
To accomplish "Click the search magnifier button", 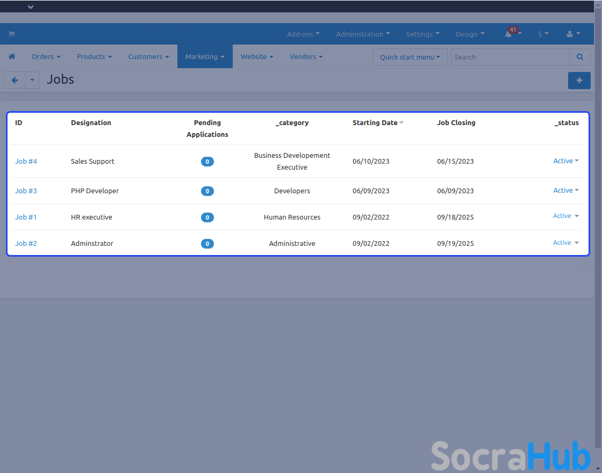I will click(x=580, y=57).
